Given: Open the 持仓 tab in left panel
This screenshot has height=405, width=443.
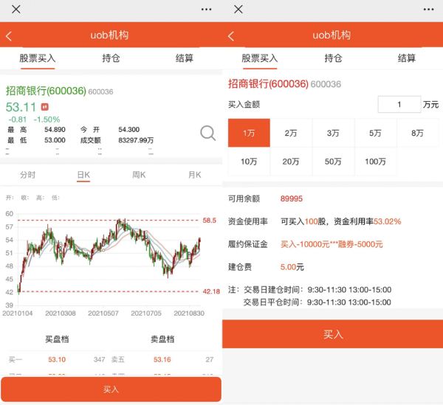Looking at the screenshot, I should [111, 58].
